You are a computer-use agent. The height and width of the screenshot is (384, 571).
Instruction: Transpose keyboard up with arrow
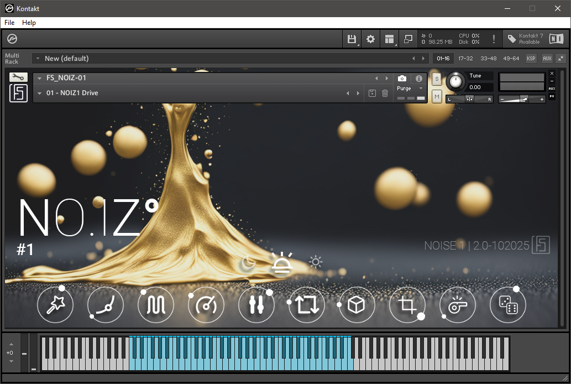pyautogui.click(x=11, y=344)
